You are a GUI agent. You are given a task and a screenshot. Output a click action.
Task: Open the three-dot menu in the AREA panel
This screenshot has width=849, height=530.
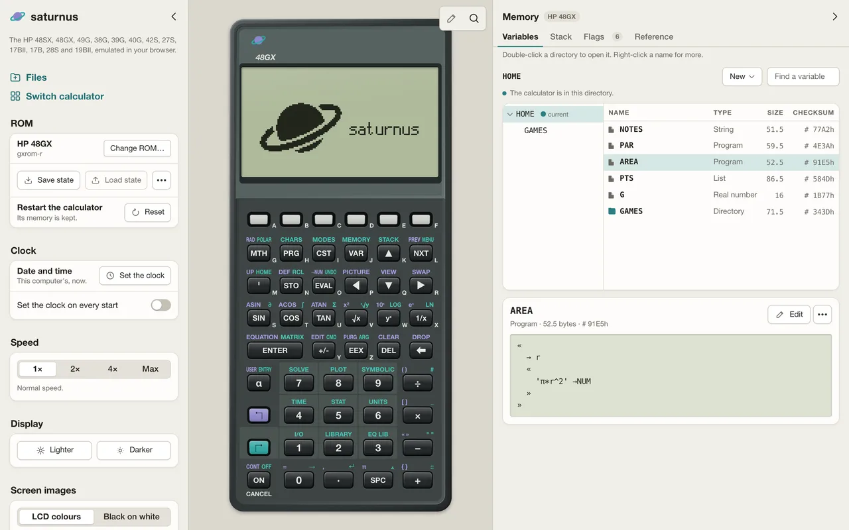coord(822,315)
